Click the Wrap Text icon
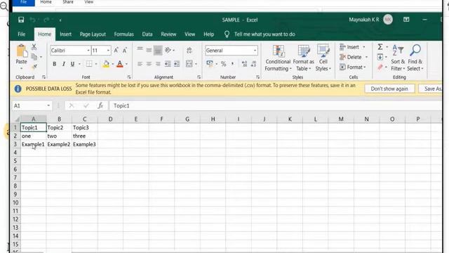The image size is (449, 253). coord(189,51)
